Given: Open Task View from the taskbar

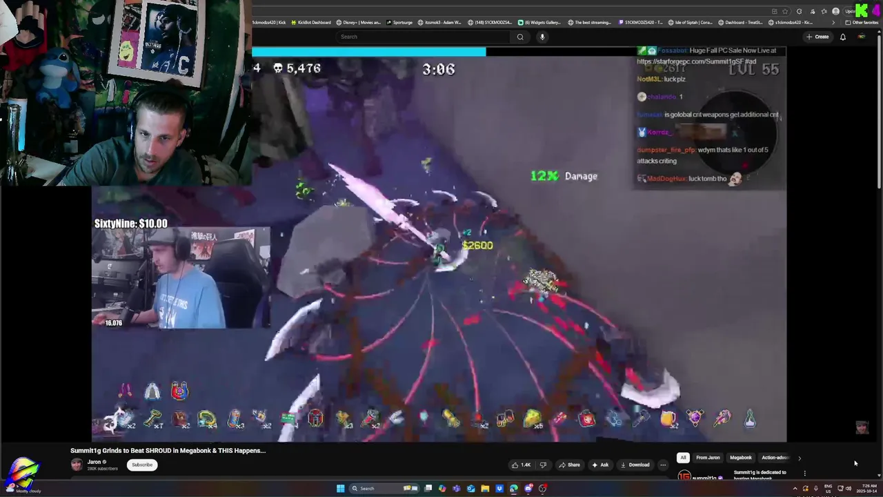Looking at the screenshot, I should [428, 488].
